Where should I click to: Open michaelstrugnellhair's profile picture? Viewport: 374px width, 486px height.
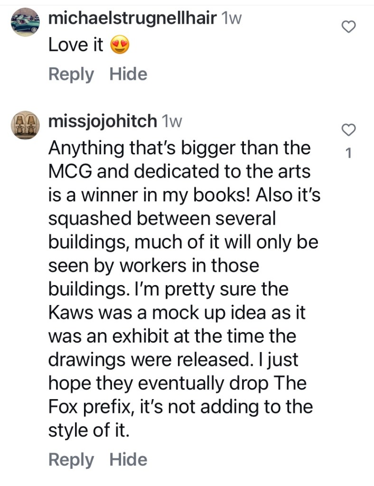[25, 22]
